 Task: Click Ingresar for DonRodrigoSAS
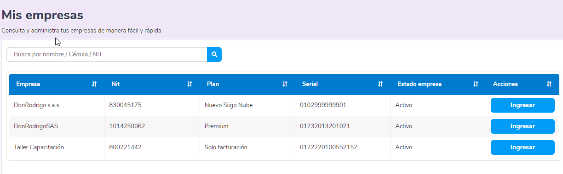(523, 126)
